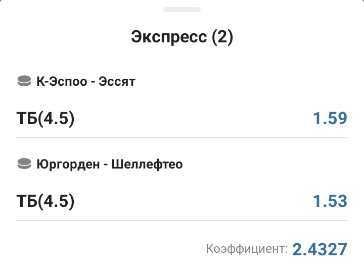Select ТБ(4.5) bet for Юргорден match
Image resolution: width=364 pixels, height=277 pixels.
[x=45, y=201]
